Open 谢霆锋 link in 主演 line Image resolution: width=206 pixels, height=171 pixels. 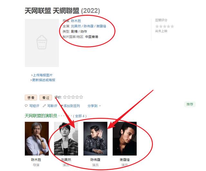[x=101, y=26]
